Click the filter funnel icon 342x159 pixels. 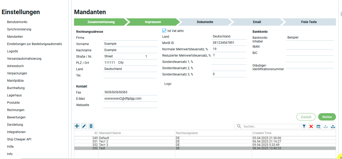pos(304,127)
